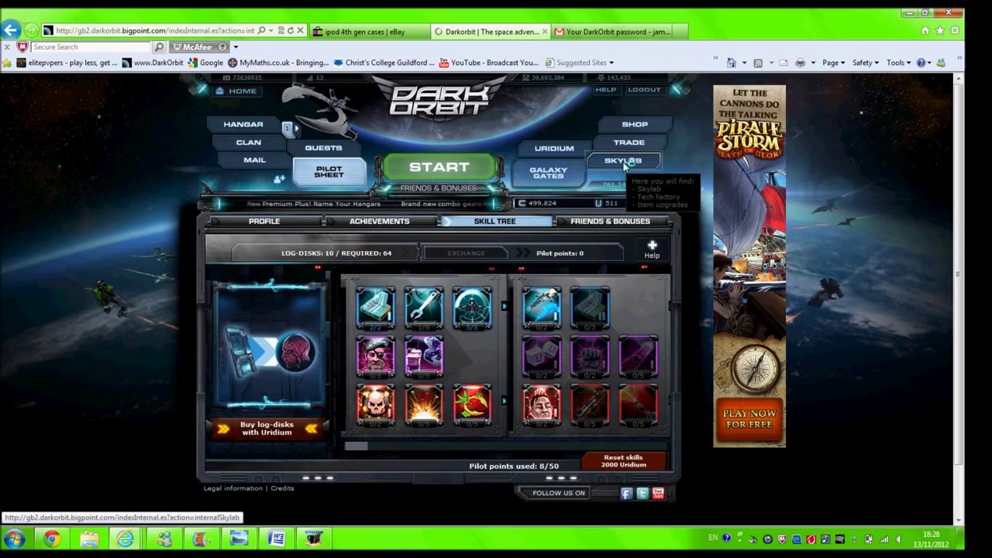Click Reset skills 2000 Uridium button

point(623,461)
